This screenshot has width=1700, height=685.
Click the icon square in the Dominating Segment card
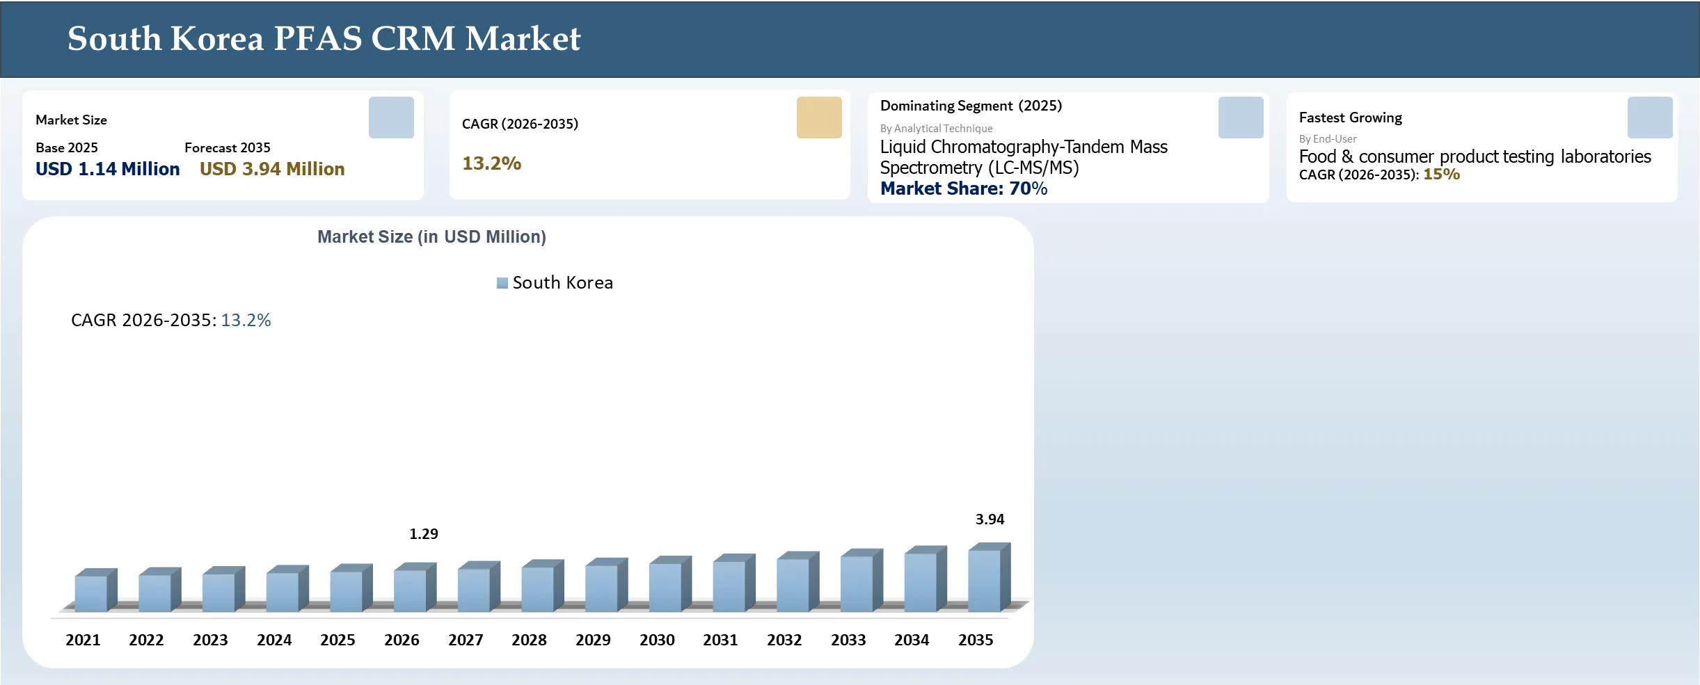tap(1241, 118)
